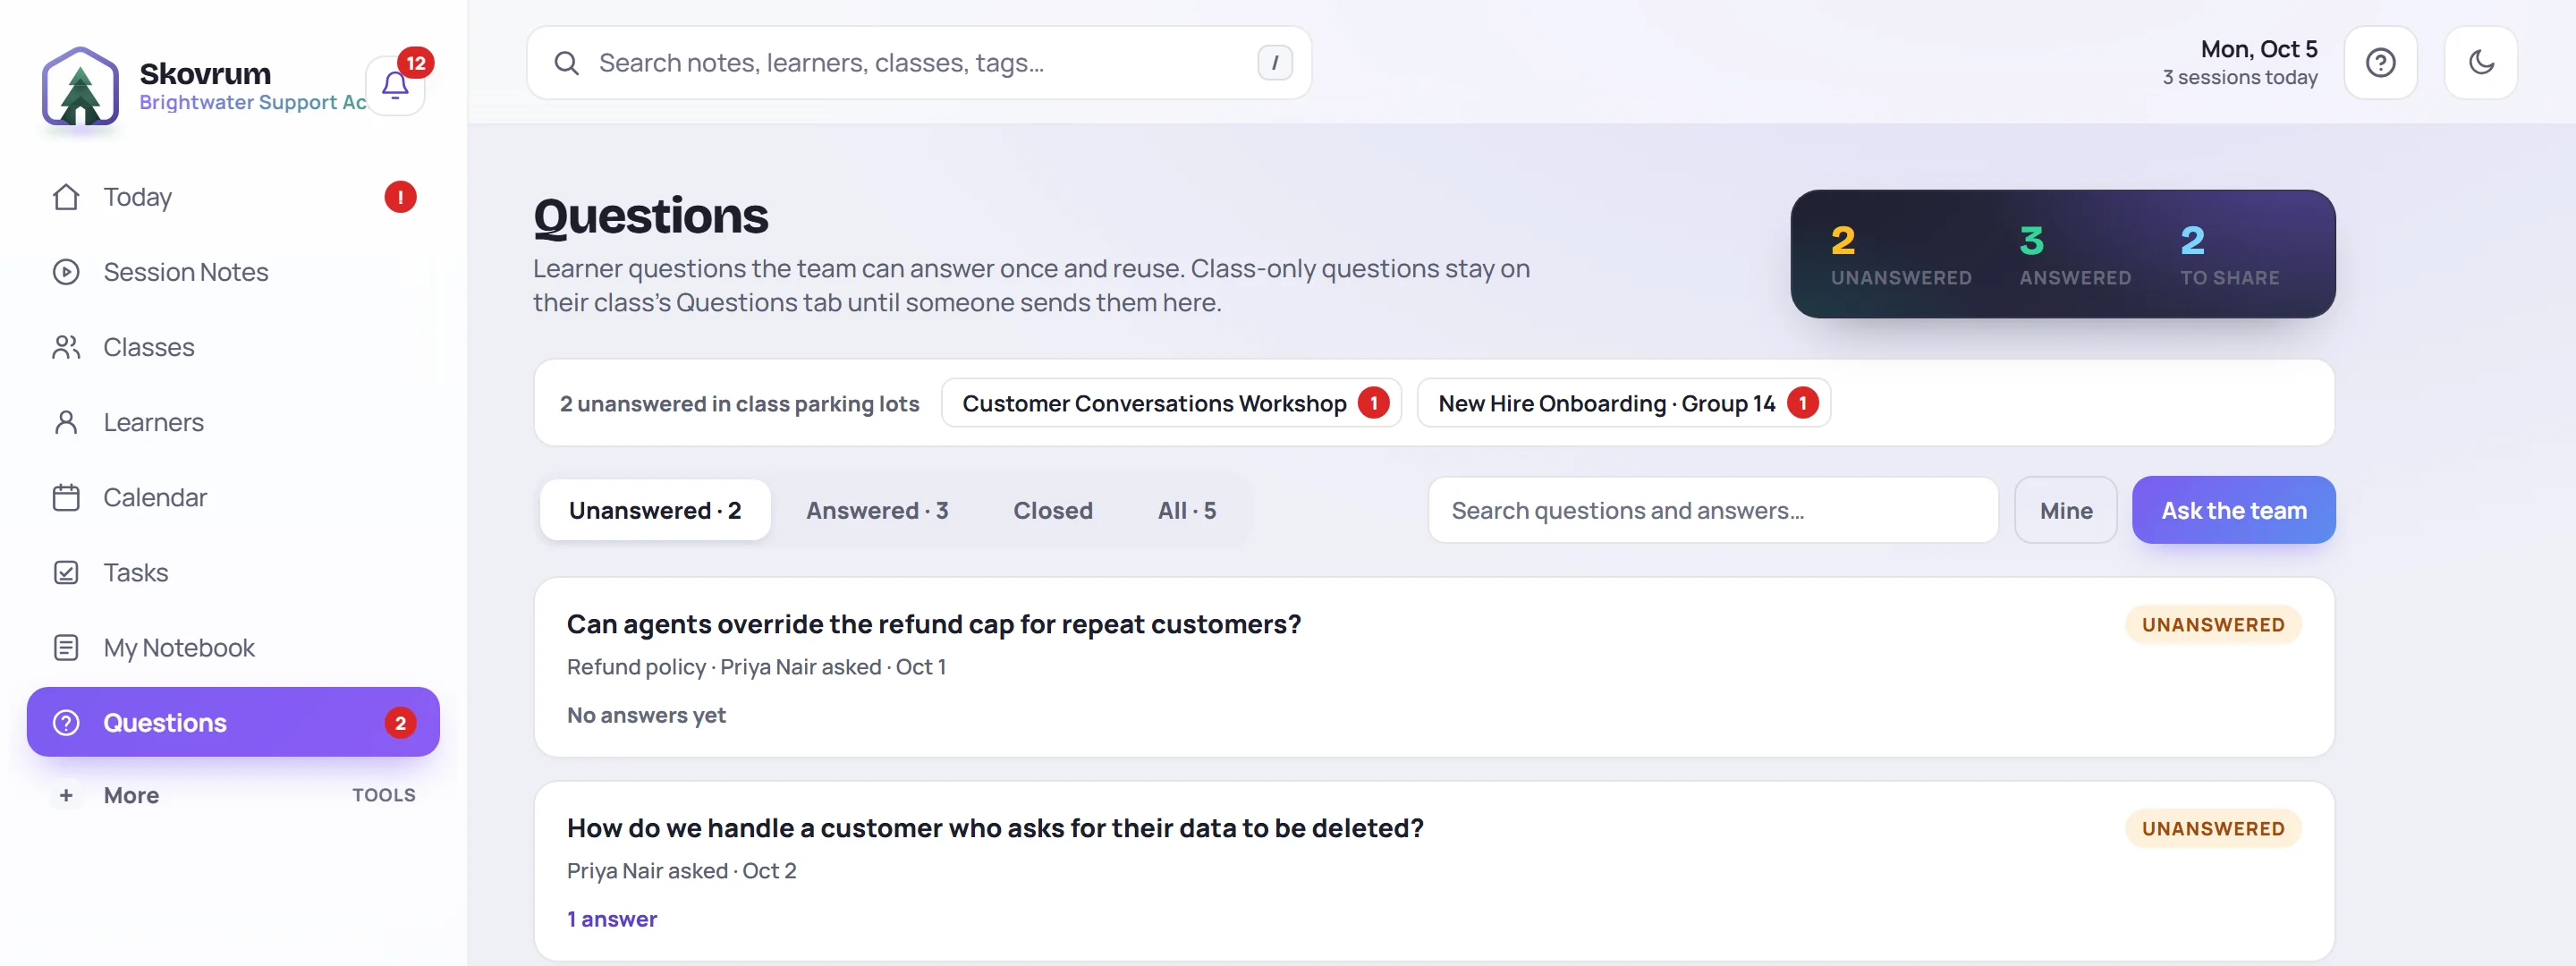Image resolution: width=2576 pixels, height=966 pixels.
Task: Click the search magnifier icon
Action: [566, 63]
